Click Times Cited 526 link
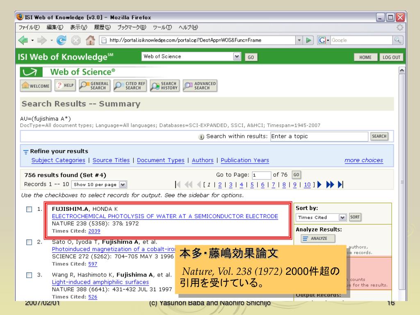The width and height of the screenshot is (420, 315). 93,297
